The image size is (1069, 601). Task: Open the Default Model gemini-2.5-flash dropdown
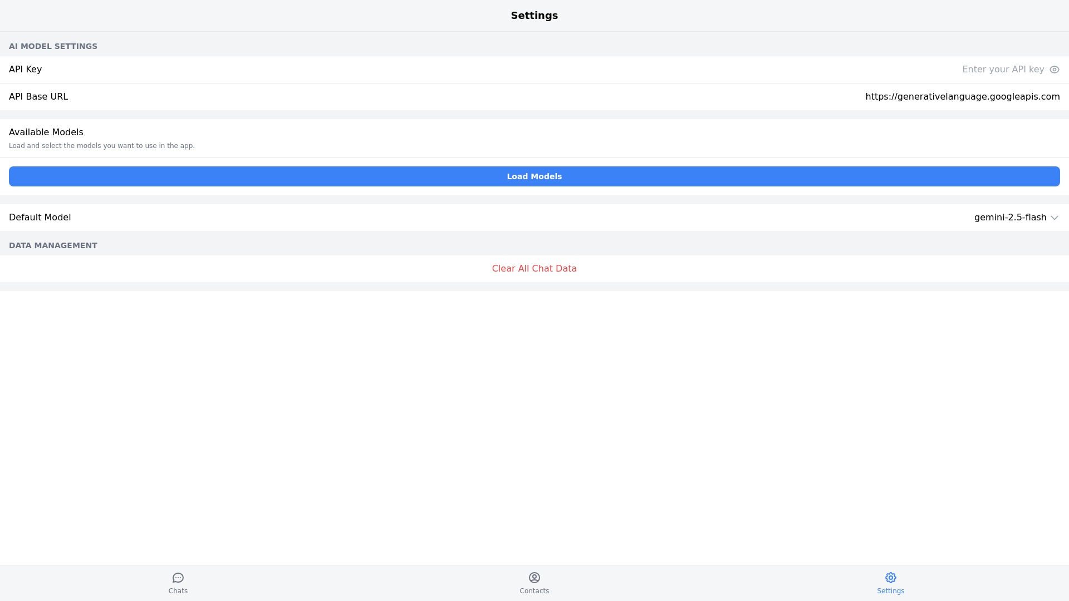coord(1016,218)
